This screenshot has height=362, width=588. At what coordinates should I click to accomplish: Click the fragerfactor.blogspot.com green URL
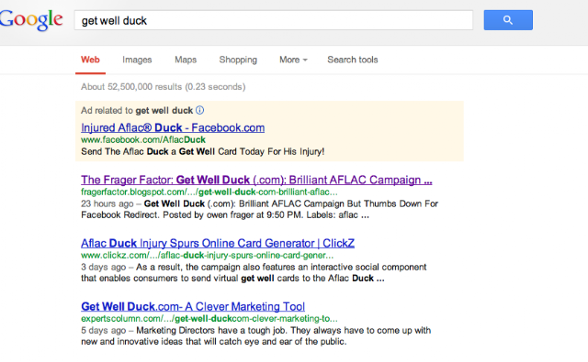(209, 192)
